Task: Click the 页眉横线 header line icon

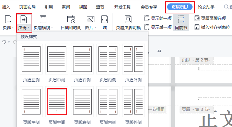Action: (43, 19)
